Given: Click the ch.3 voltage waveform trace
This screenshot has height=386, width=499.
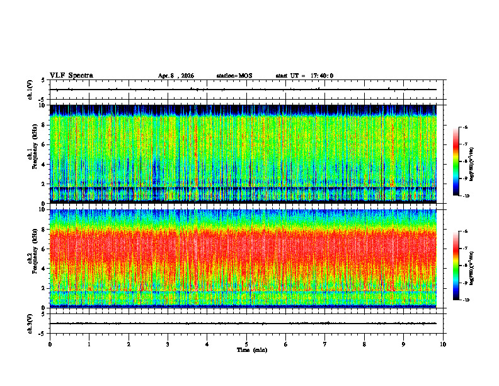Looking at the screenshot, I should point(243,324).
